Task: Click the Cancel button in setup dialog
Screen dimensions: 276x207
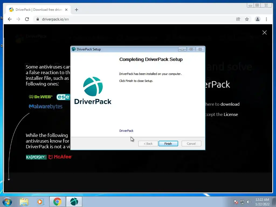Action: (191, 144)
